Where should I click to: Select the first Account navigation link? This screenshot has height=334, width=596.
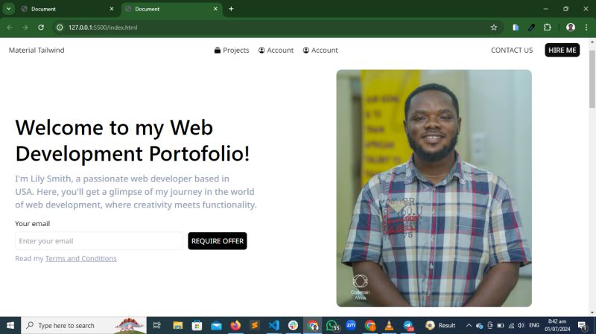[x=276, y=50]
